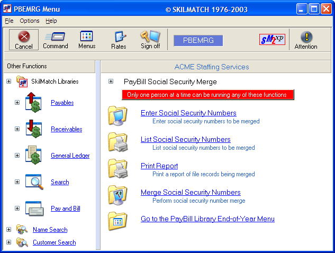Minimize the PBEMRG Menu window
This screenshot has height=253, width=335.
tap(302, 9)
